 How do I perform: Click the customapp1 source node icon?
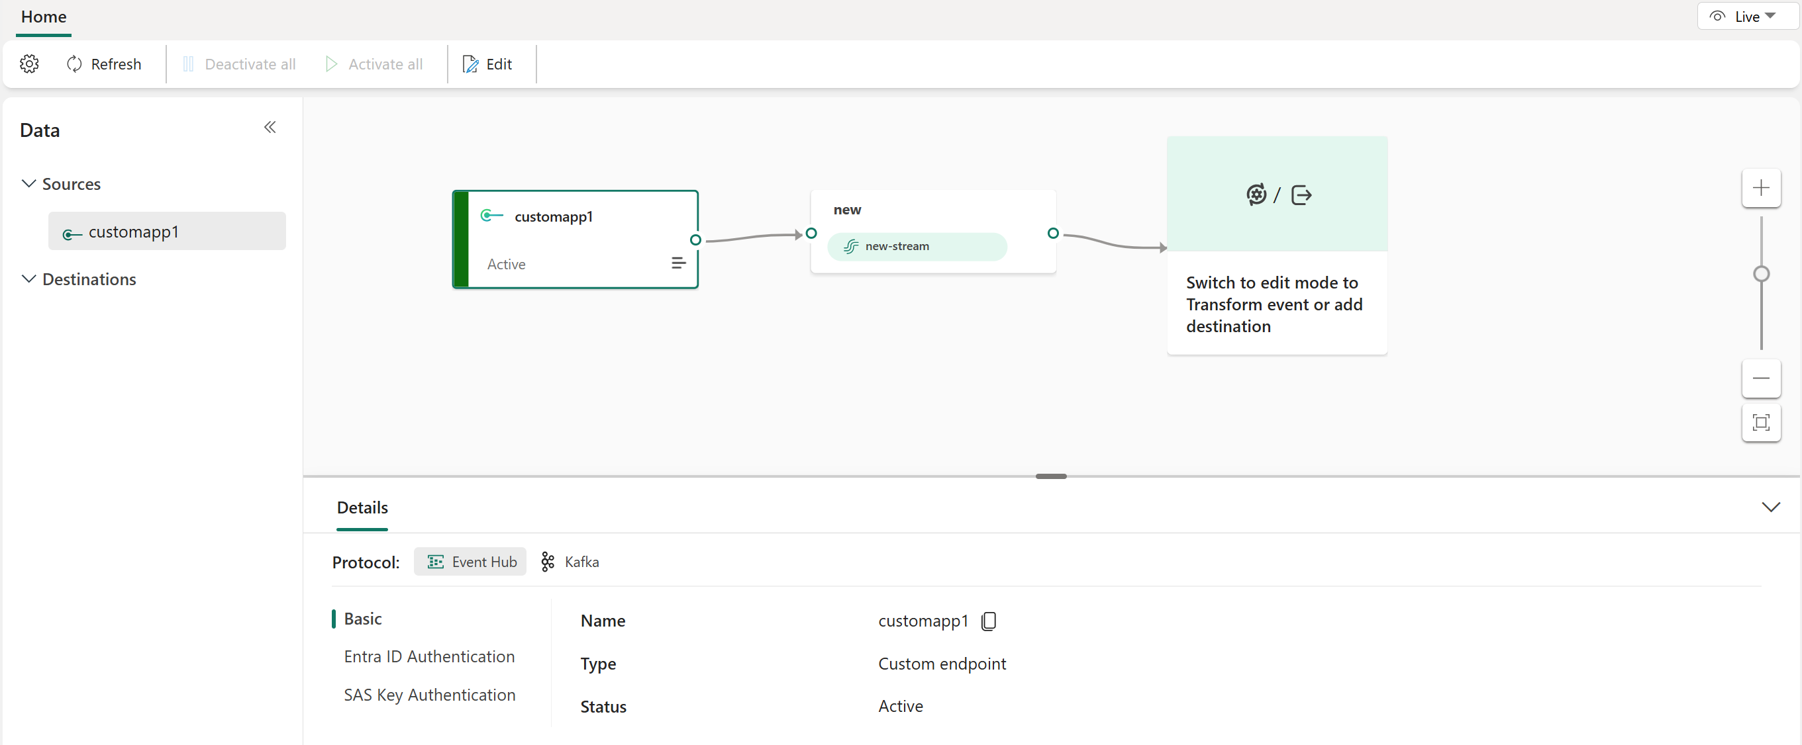(x=492, y=216)
